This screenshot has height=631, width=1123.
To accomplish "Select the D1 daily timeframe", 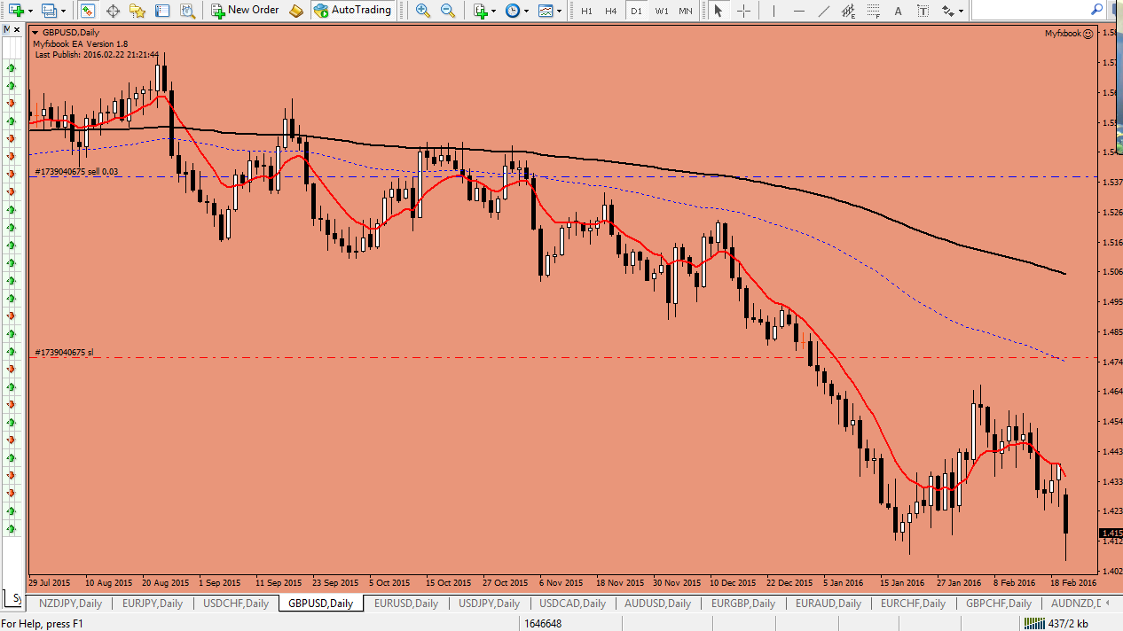I will click(636, 11).
